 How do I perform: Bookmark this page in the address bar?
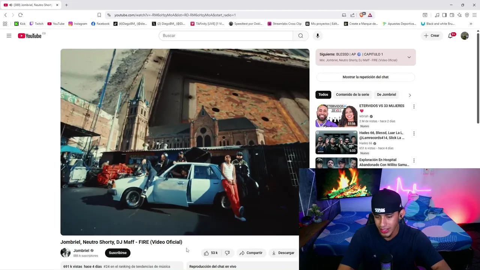tap(99, 15)
